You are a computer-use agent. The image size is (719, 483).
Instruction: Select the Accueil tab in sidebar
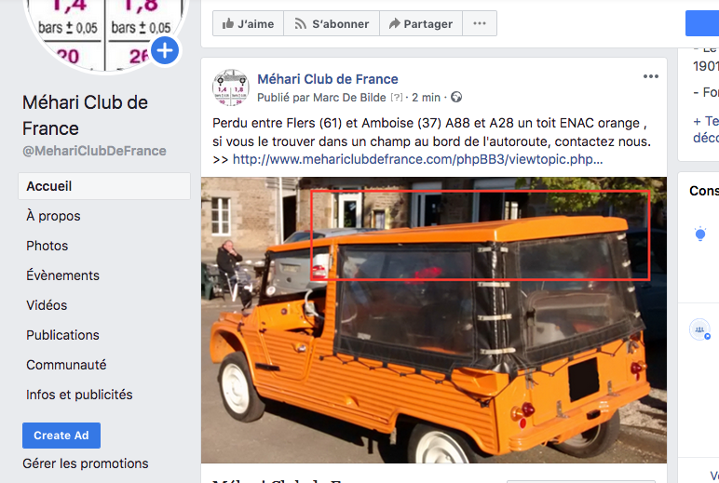click(x=104, y=186)
